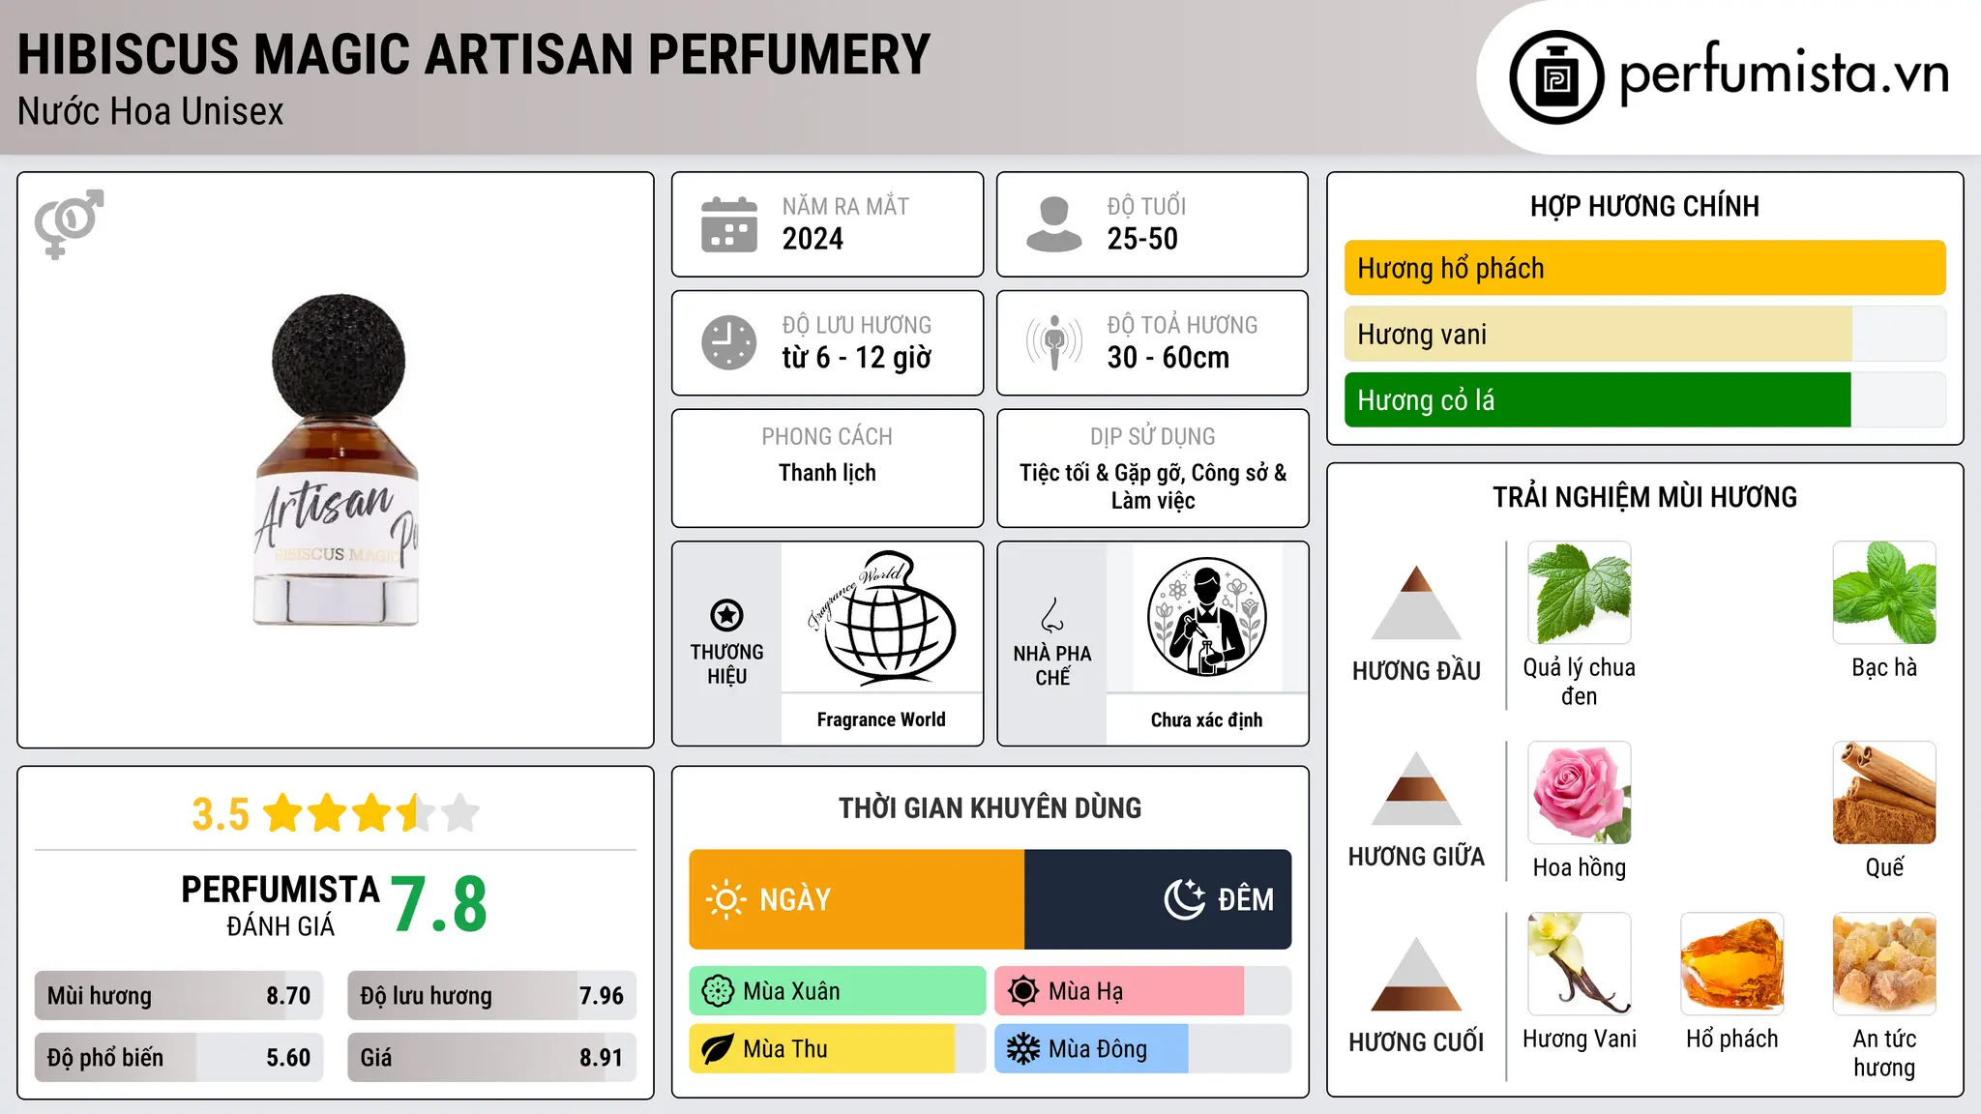Select the An tức hương benzoin image
The width and height of the screenshot is (1981, 1114).
point(1884,964)
